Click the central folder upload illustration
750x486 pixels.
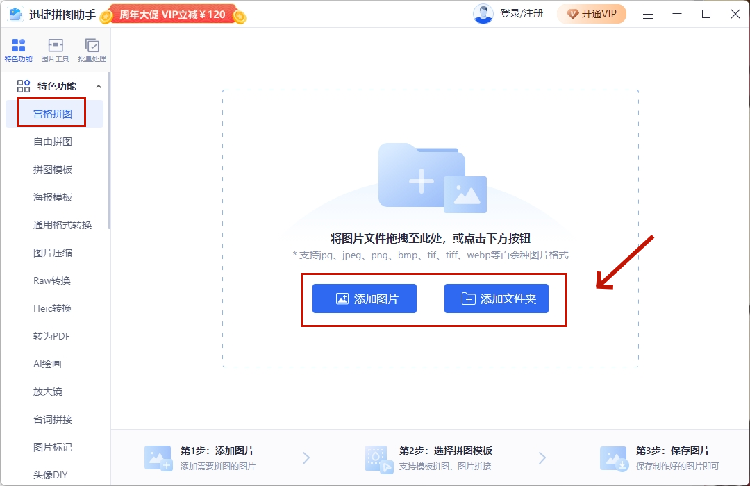431,178
